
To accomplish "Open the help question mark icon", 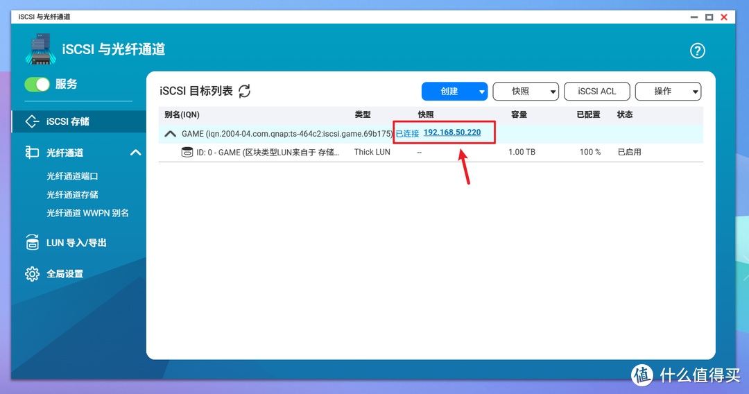I will click(698, 51).
